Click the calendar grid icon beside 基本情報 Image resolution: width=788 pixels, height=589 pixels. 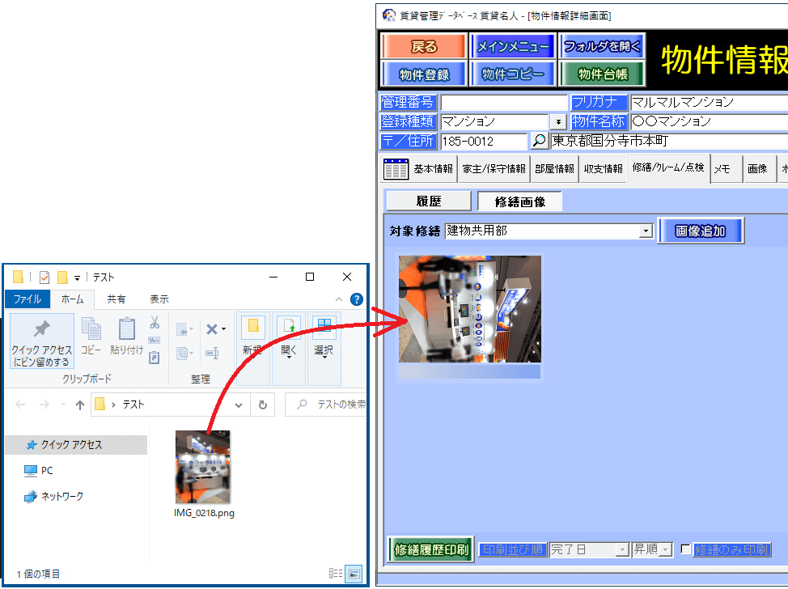pyautogui.click(x=396, y=169)
